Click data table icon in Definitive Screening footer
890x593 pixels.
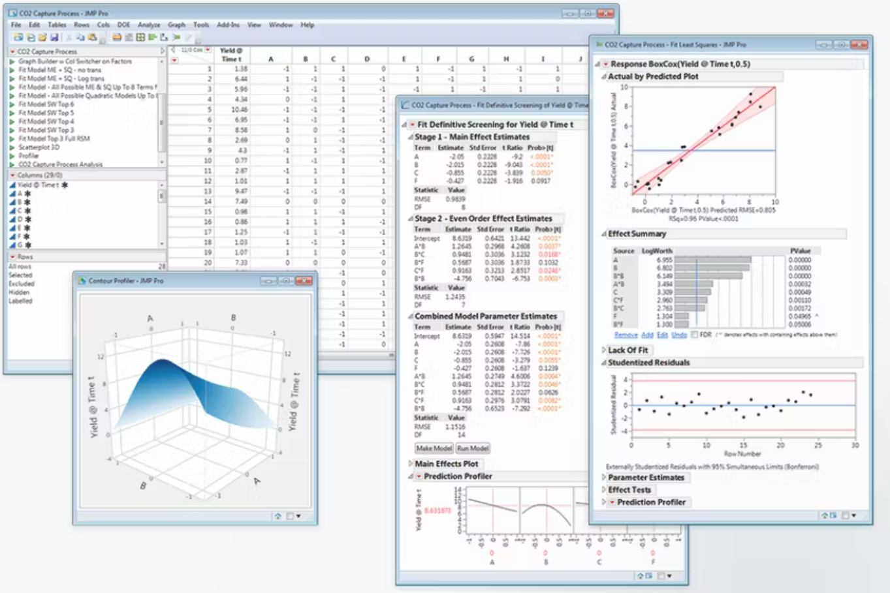[648, 576]
